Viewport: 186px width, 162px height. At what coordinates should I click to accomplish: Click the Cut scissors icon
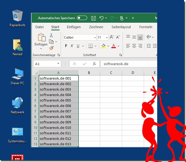(x=51, y=35)
